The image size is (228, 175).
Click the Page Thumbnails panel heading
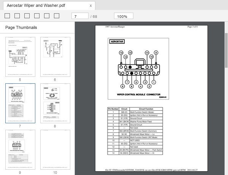click(x=21, y=27)
